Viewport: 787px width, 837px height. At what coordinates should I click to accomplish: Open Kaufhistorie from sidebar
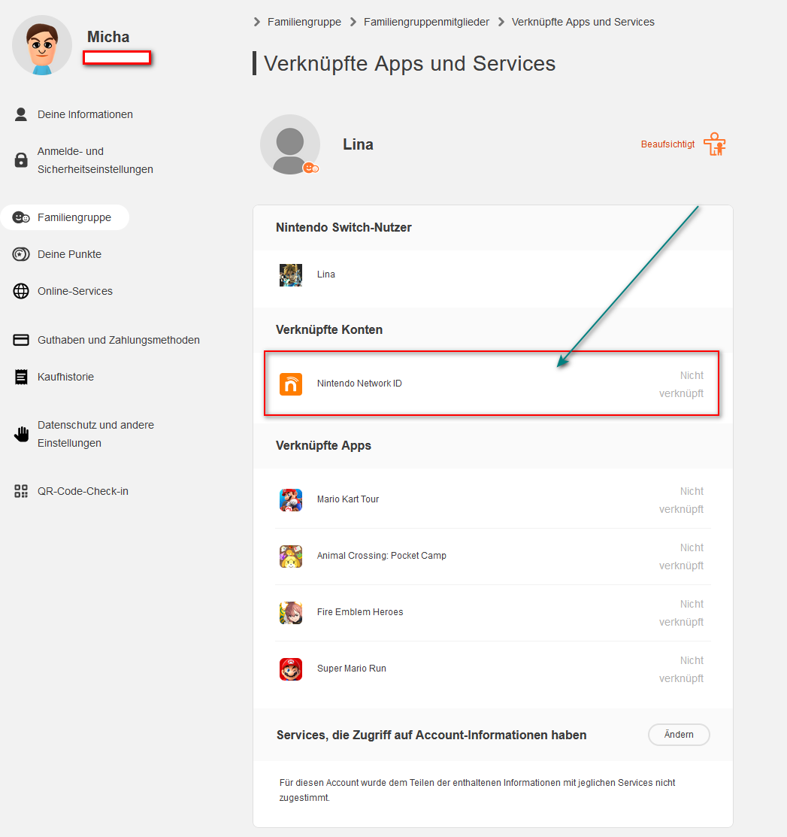coord(65,377)
